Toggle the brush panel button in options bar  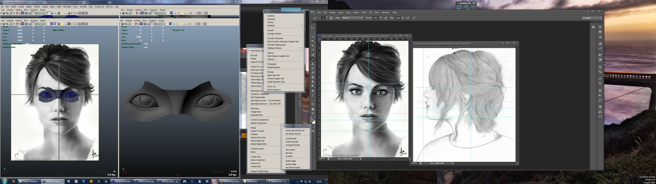click(x=331, y=18)
